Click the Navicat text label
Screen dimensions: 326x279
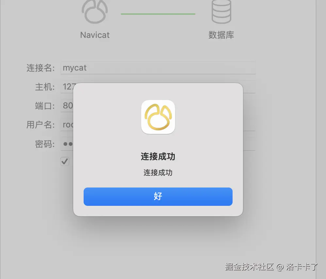95,35
